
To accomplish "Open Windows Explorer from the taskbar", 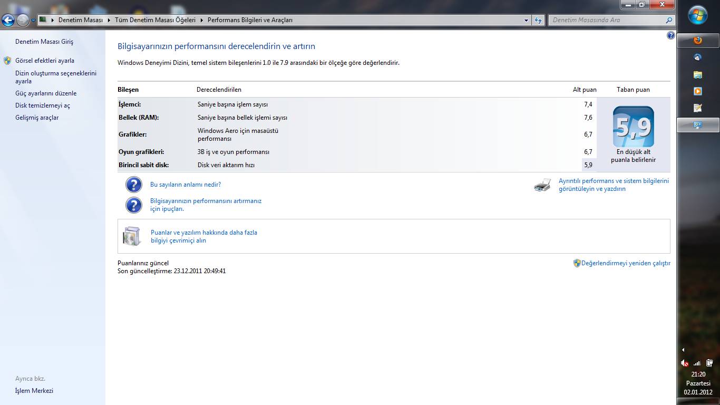I will click(698, 74).
